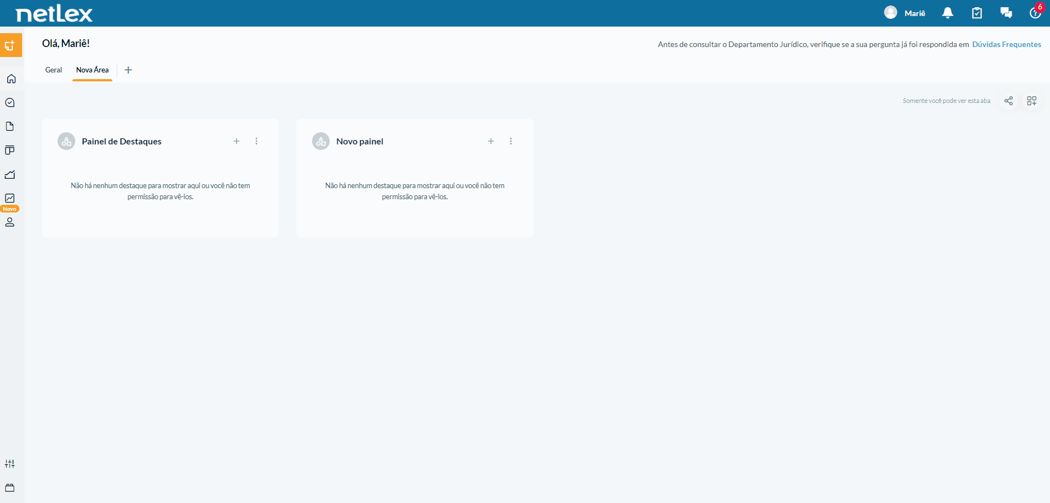Share this tab using share icon
Screen dimensions: 1050x503
(x=1009, y=101)
